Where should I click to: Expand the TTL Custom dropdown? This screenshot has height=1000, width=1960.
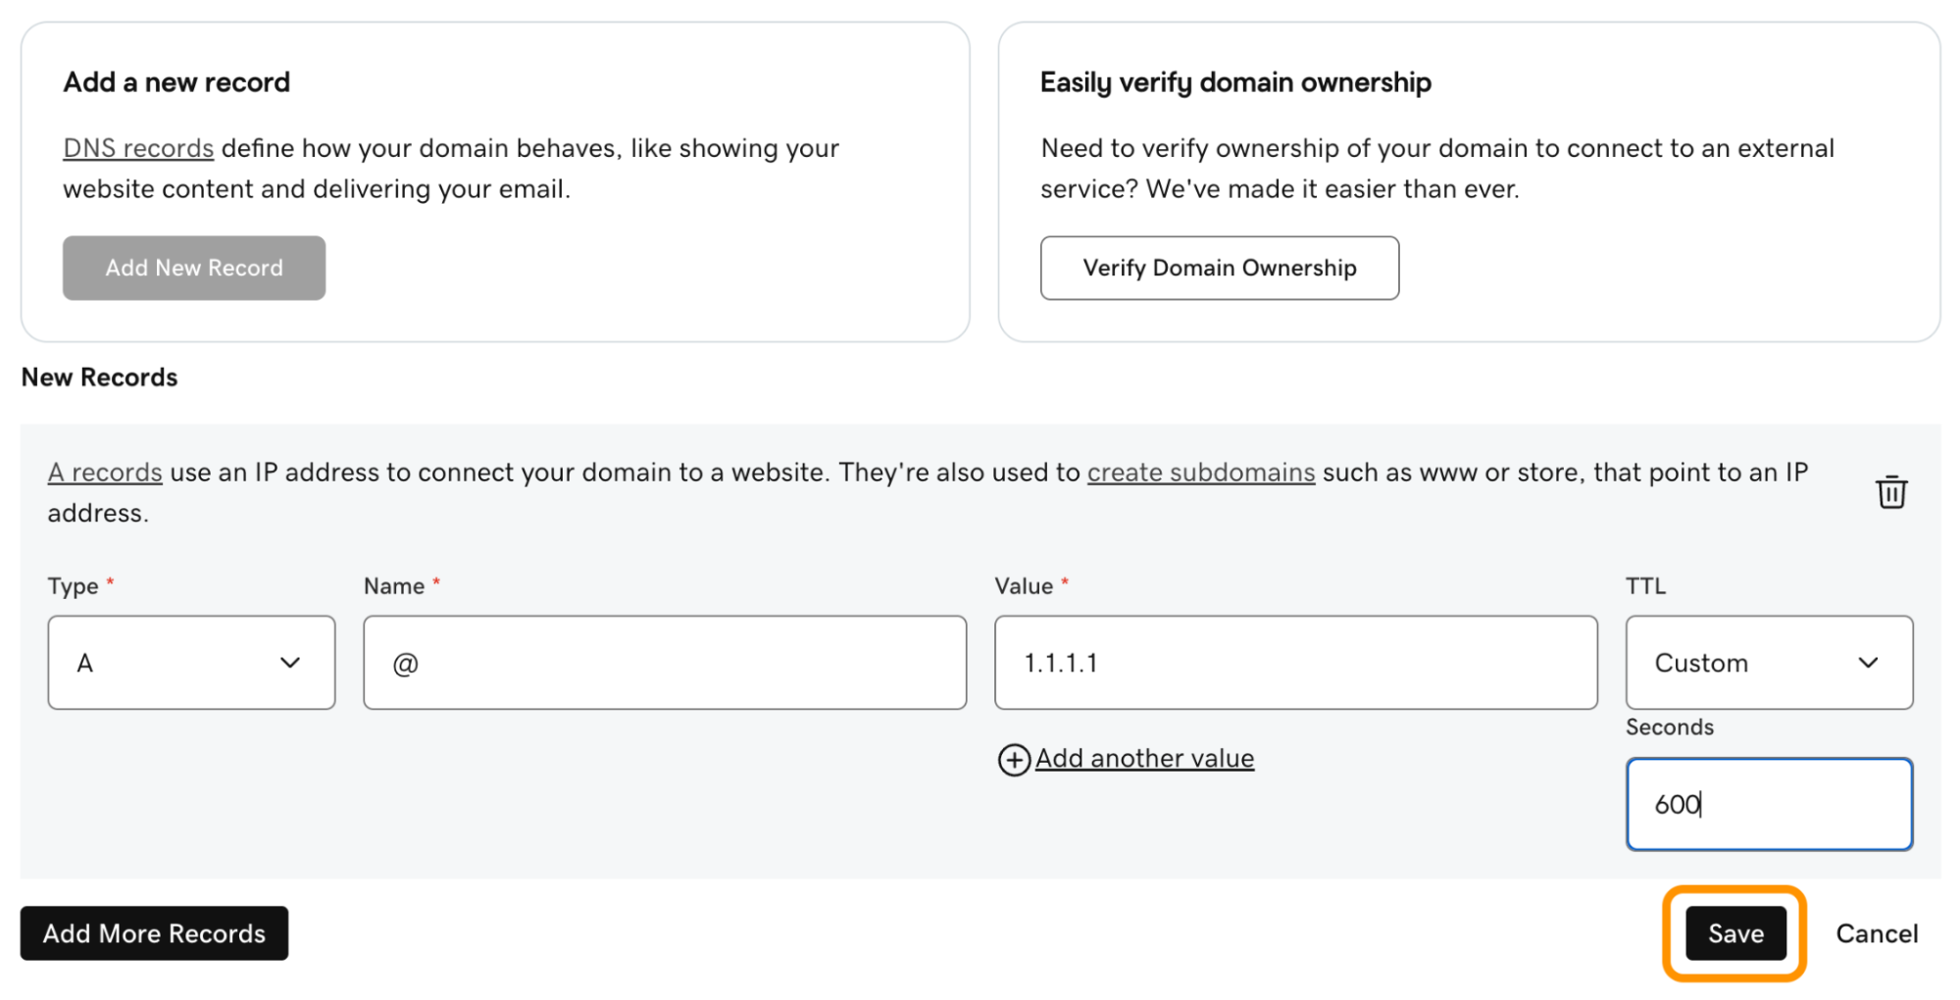[x=1769, y=663]
